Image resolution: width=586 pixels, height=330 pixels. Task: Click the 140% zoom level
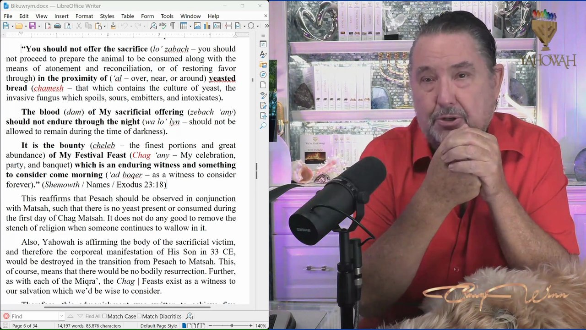[x=261, y=326]
